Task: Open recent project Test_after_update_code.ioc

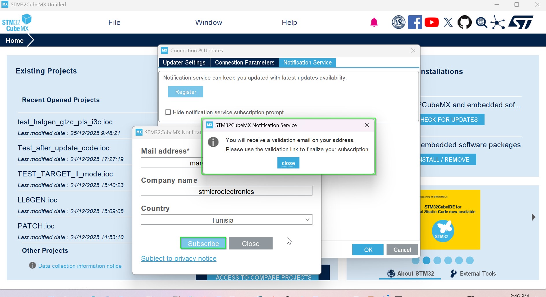Action: 63,148
